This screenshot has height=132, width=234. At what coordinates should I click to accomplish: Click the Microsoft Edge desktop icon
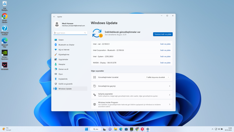tap(5, 43)
